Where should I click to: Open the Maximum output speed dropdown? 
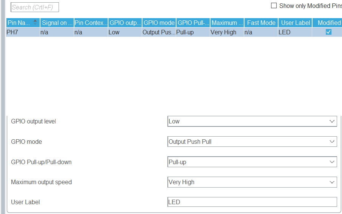(252, 182)
